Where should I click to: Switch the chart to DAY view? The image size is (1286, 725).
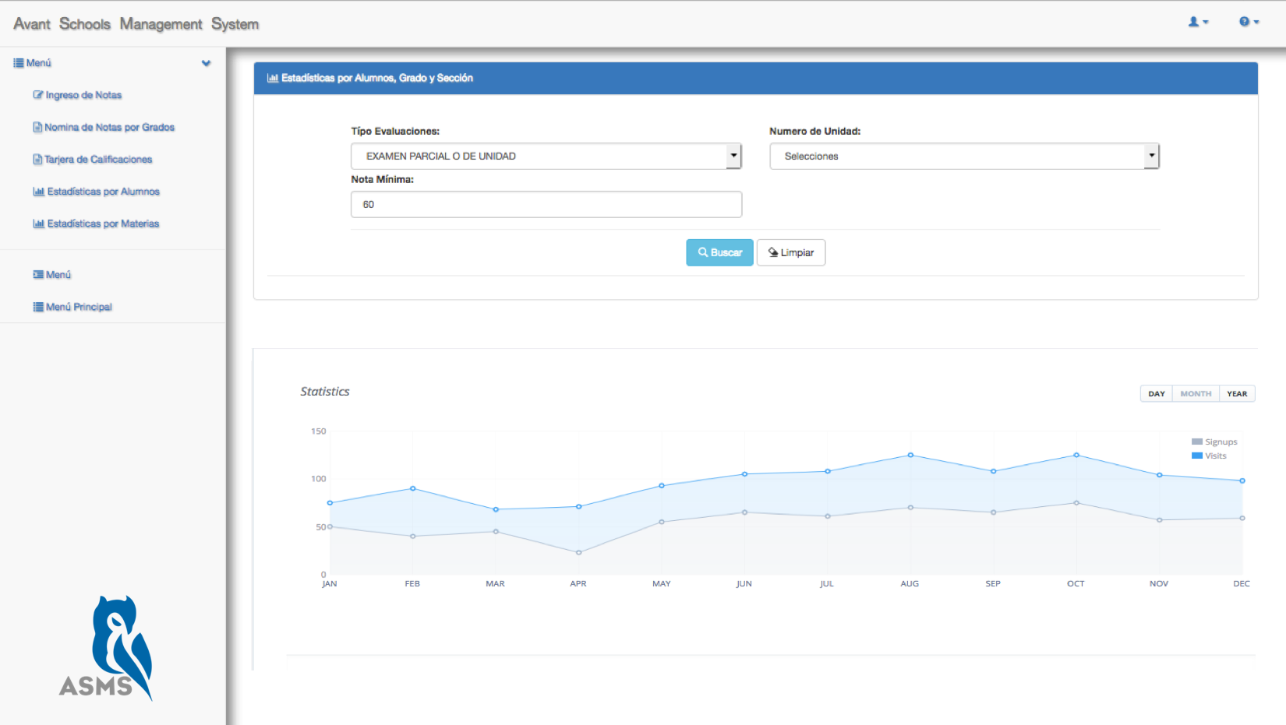1156,394
